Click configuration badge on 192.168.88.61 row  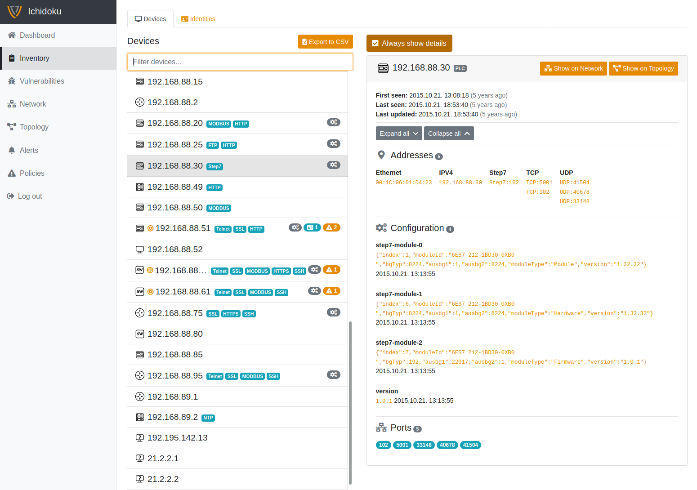(x=314, y=291)
